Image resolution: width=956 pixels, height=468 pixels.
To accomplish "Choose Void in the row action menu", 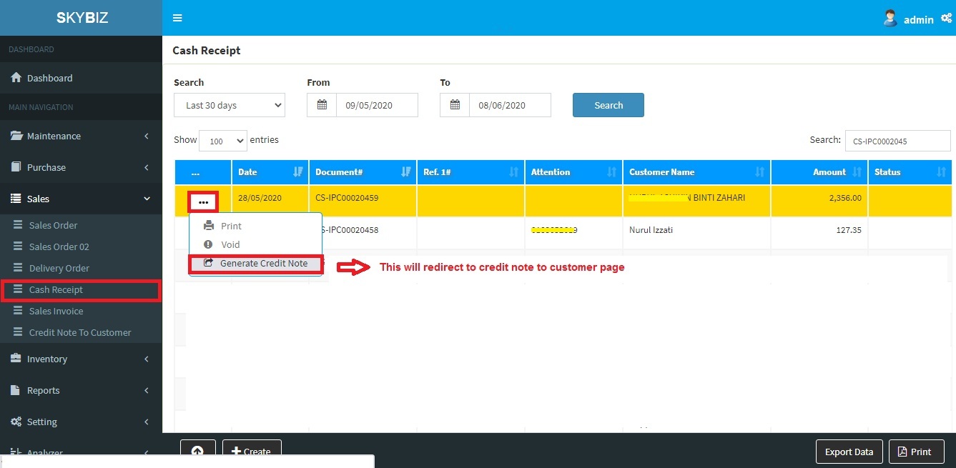I will coord(230,244).
